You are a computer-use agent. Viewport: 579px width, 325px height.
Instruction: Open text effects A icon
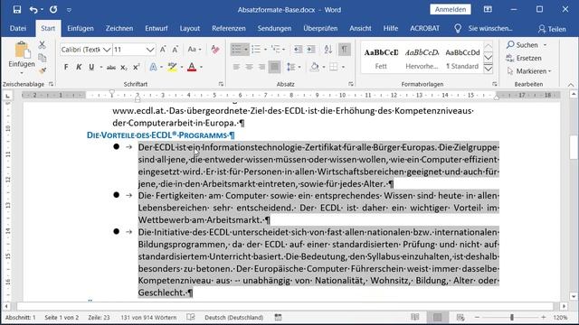coord(153,67)
